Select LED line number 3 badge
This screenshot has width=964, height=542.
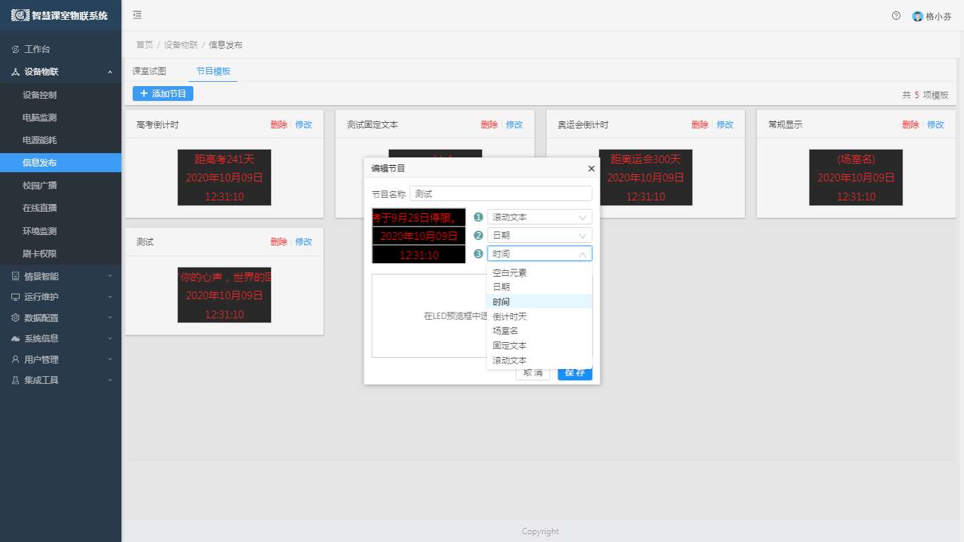[478, 254]
